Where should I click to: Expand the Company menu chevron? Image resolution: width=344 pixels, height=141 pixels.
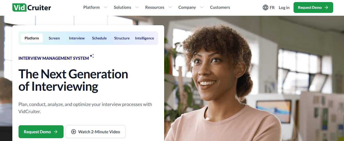coord(202,7)
